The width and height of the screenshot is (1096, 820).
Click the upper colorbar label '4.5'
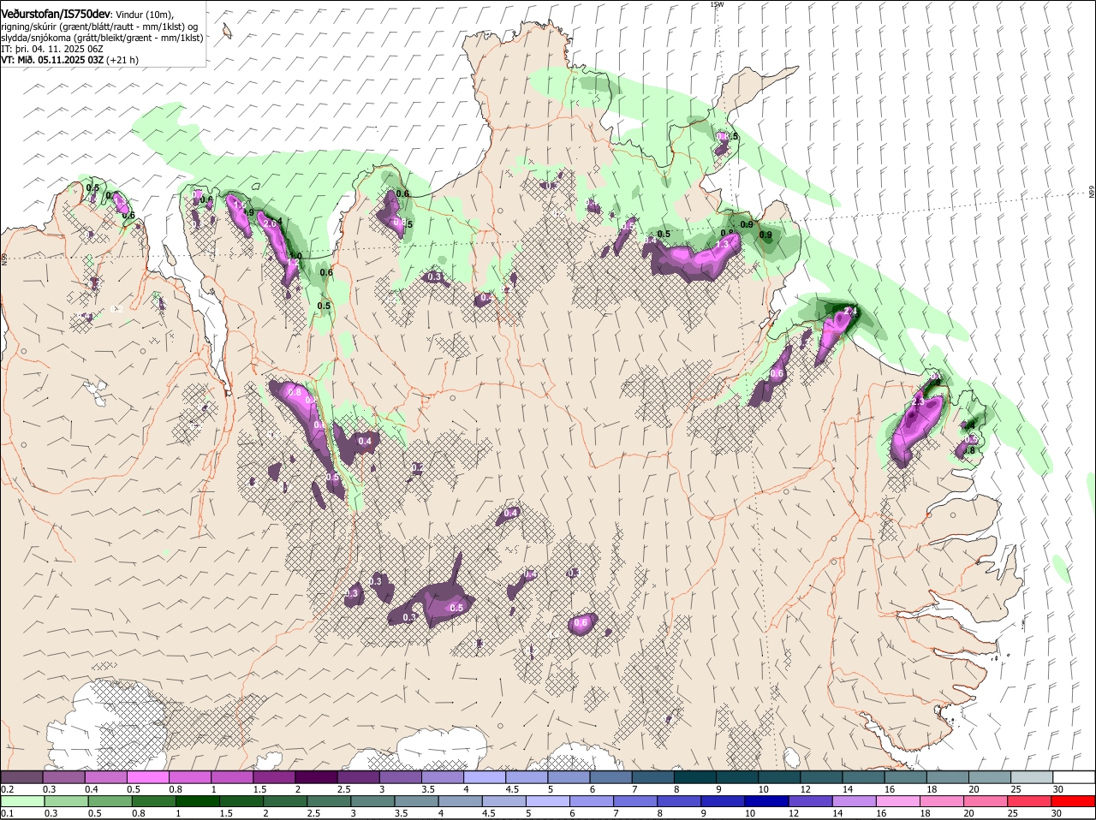coord(512,789)
